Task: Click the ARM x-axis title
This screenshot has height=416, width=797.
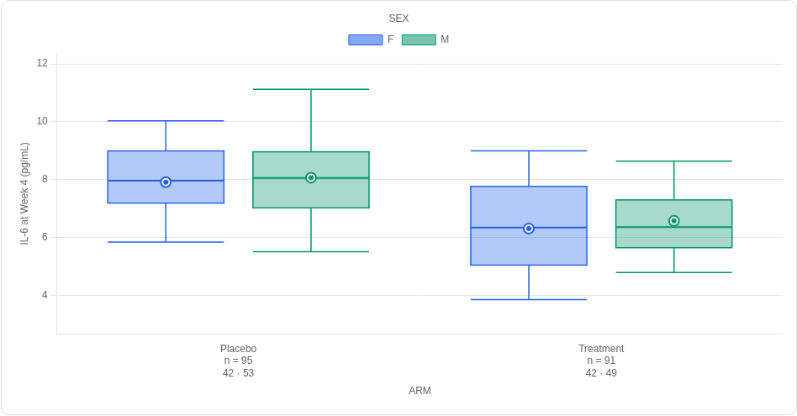Action: pos(420,391)
